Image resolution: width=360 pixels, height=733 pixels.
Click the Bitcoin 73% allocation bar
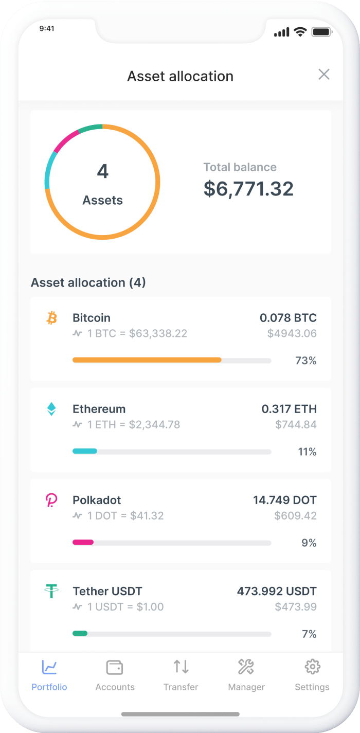click(x=172, y=361)
